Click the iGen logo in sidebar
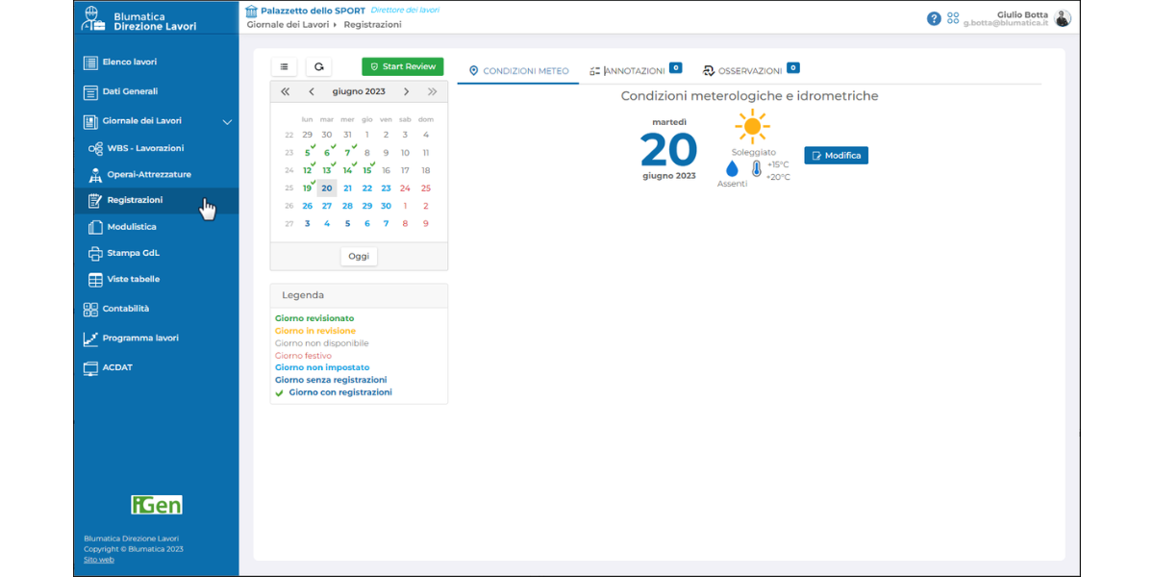1154x577 pixels. click(156, 505)
